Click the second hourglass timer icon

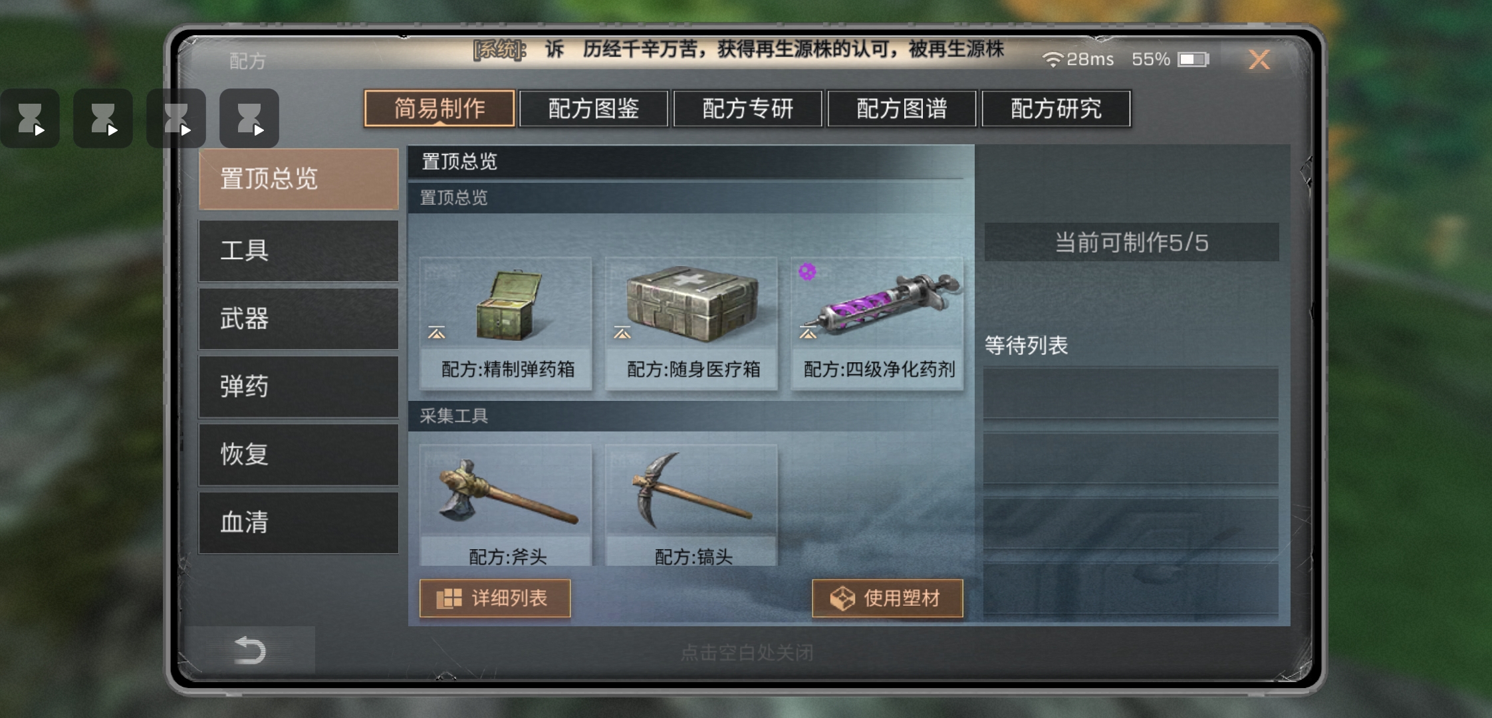[x=103, y=118]
